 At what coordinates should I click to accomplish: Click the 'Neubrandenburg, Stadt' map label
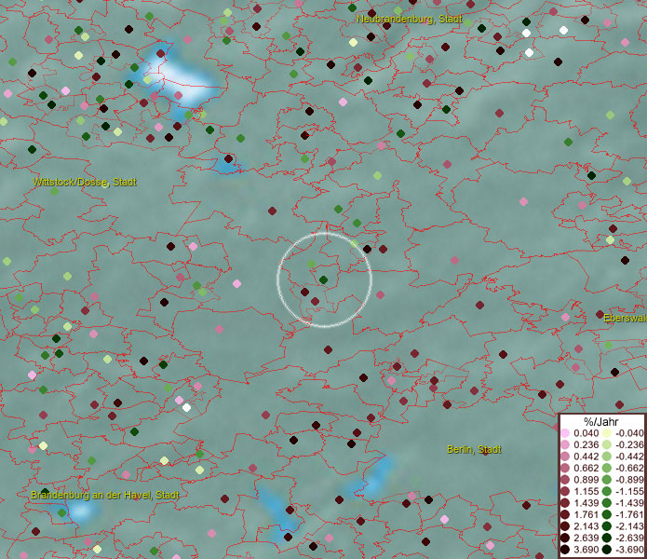pyautogui.click(x=409, y=19)
